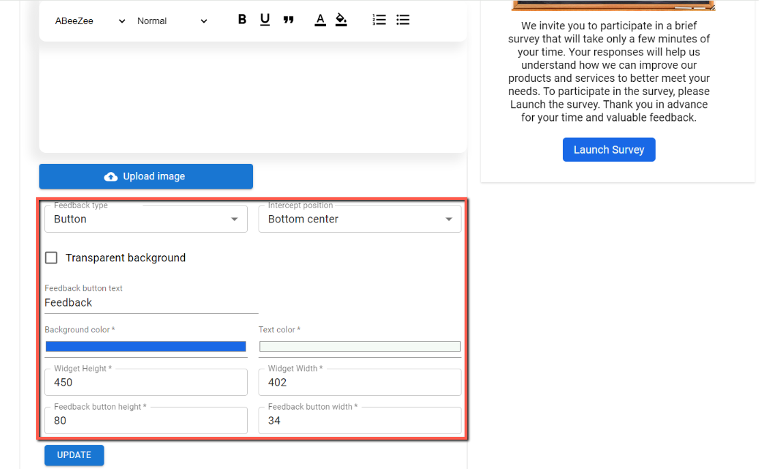Create a bullet list

pos(403,20)
